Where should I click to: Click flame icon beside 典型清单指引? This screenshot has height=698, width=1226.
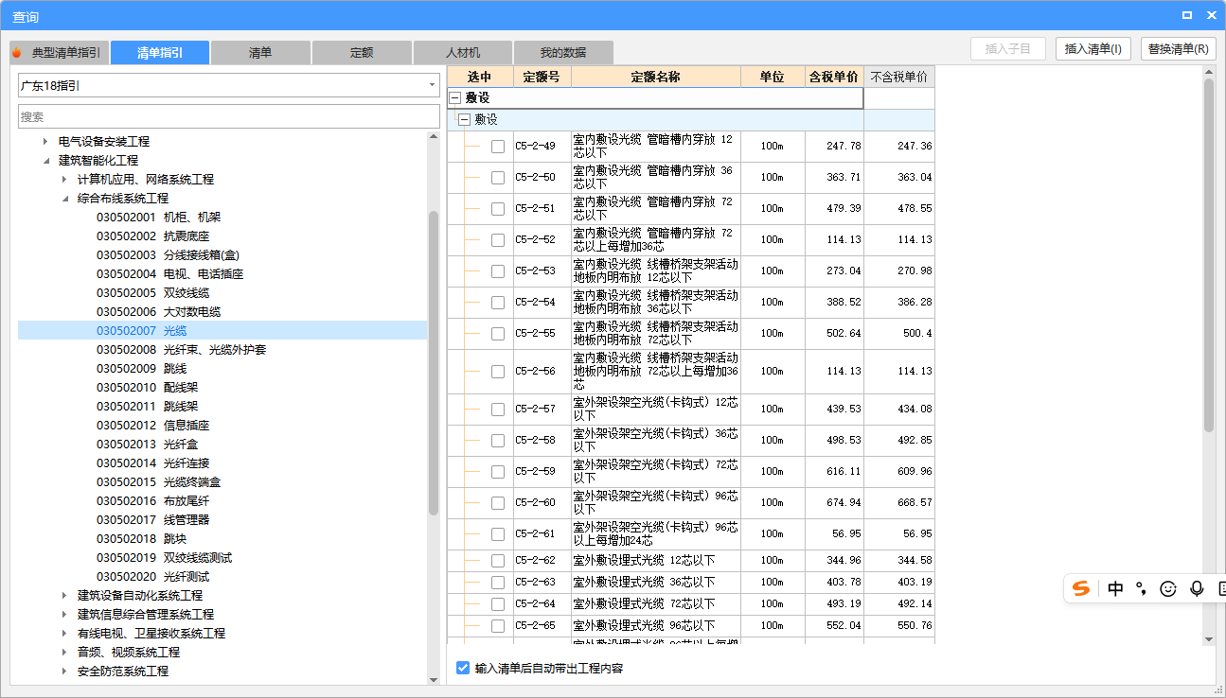click(x=16, y=52)
